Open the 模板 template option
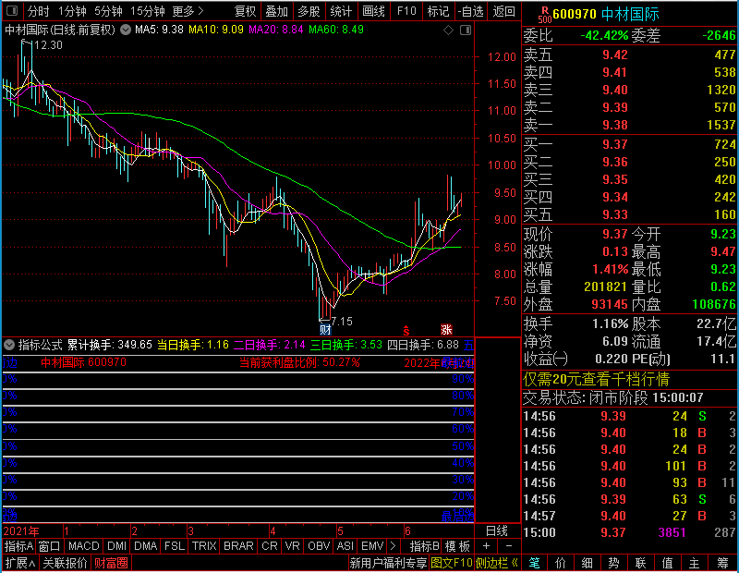 [x=457, y=546]
